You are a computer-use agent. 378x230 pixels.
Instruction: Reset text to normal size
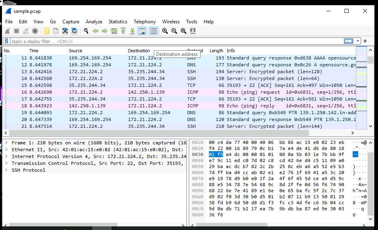[184, 31]
